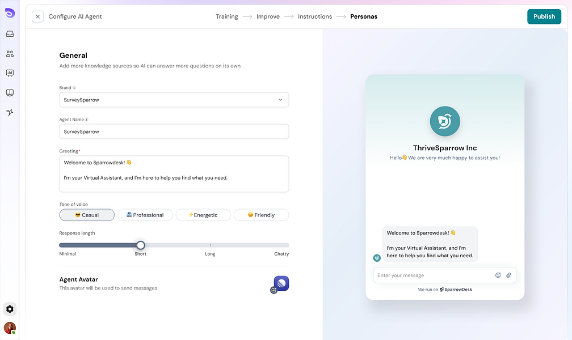Open the Settings gear icon
Image resolution: width=572 pixels, height=340 pixels.
click(x=10, y=309)
